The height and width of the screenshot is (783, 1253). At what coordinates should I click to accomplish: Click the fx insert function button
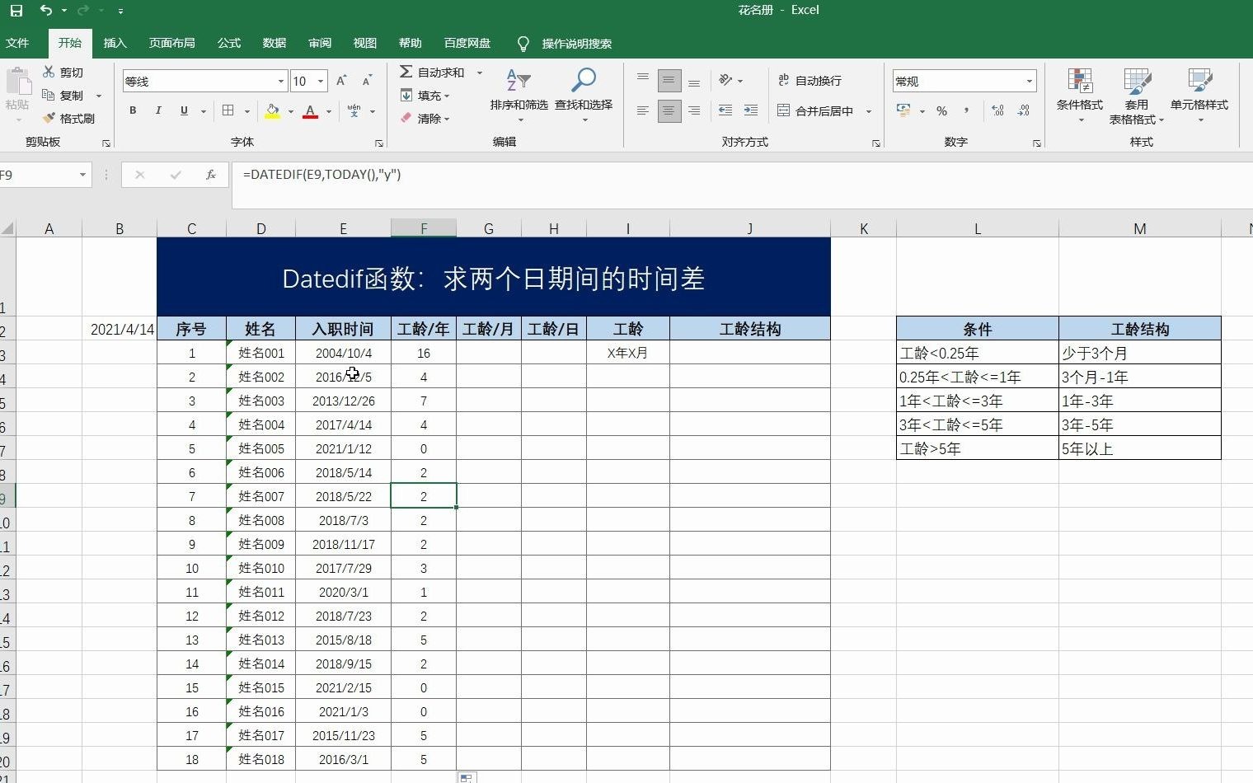210,175
